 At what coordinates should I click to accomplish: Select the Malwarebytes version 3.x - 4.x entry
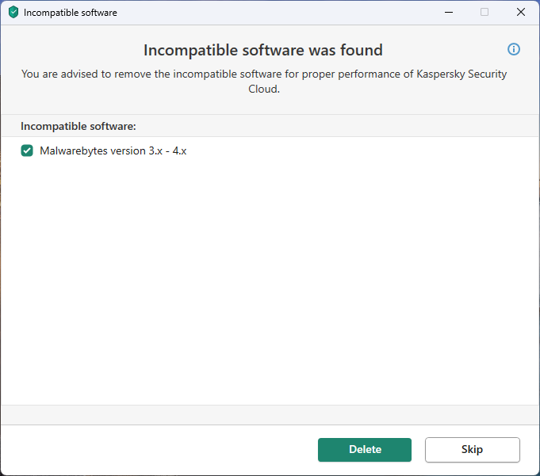[113, 150]
